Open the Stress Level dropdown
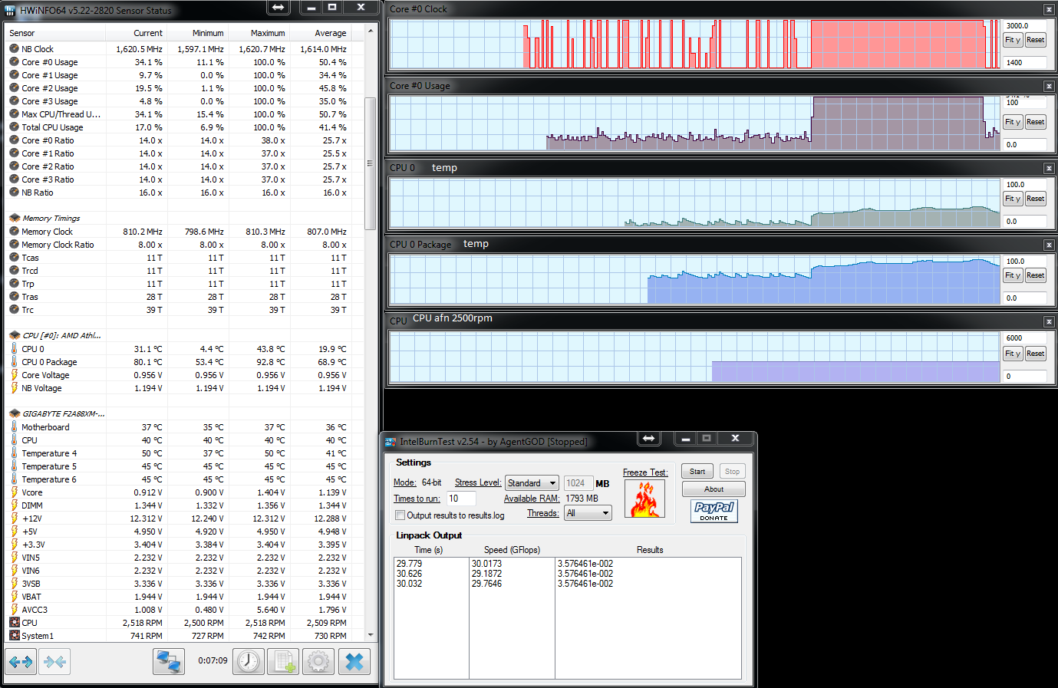Image resolution: width=1058 pixels, height=688 pixels. [532, 483]
